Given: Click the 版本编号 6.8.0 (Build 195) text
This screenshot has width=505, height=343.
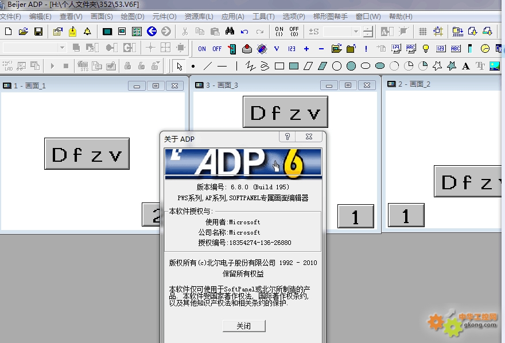Looking at the screenshot, I should [243, 187].
